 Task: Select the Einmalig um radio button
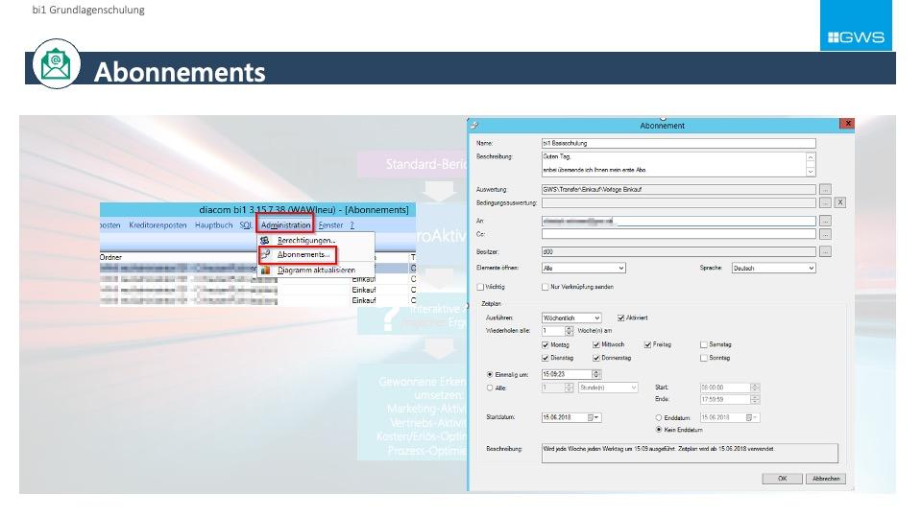490,374
